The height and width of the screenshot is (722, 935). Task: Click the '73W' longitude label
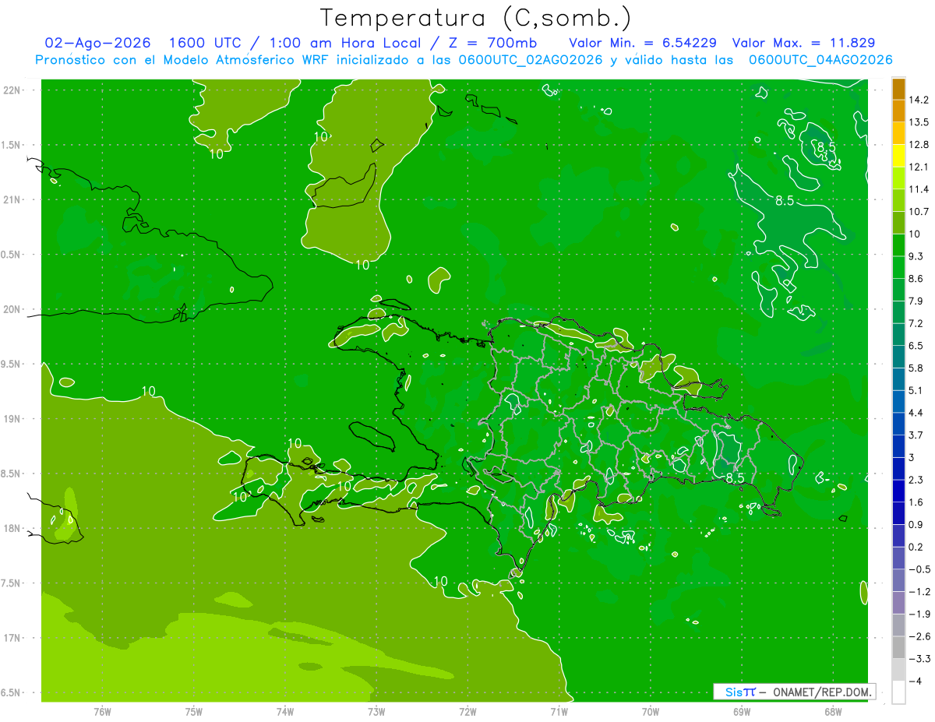[376, 711]
